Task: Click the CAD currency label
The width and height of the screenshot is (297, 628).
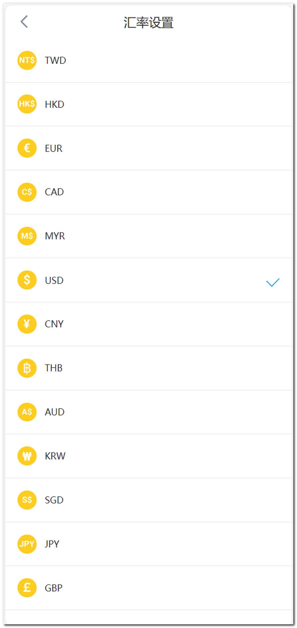Action: pos(54,192)
